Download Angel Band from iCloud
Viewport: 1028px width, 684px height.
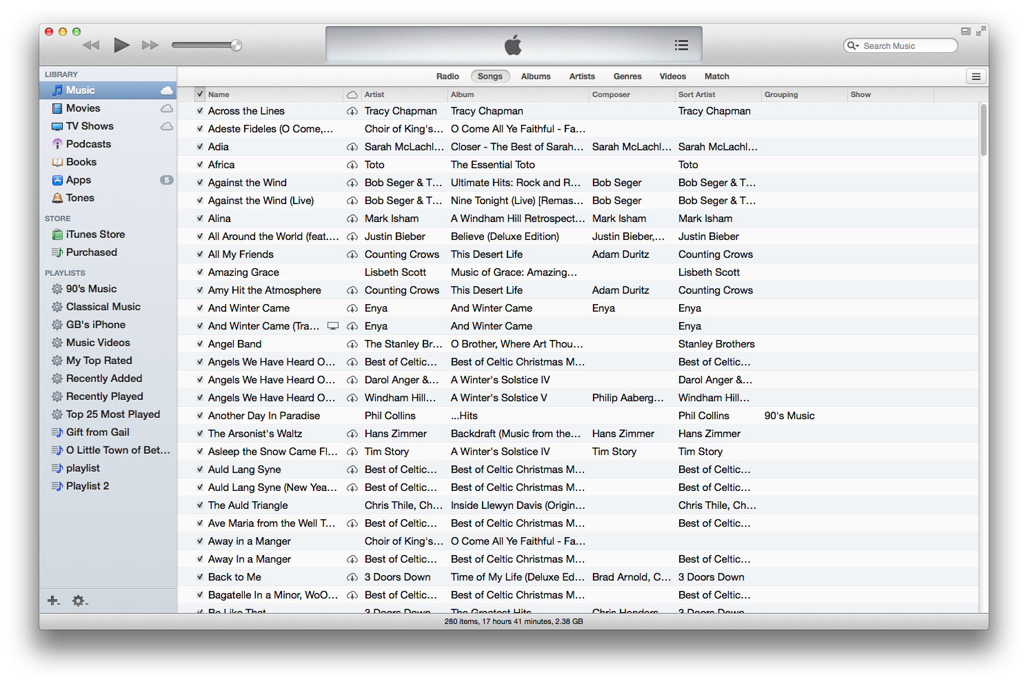[x=352, y=344]
